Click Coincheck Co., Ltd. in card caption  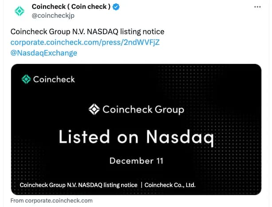pyautogui.click(x=170, y=185)
